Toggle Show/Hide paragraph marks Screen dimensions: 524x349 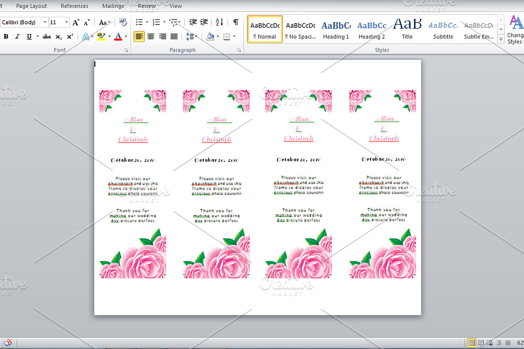236,22
